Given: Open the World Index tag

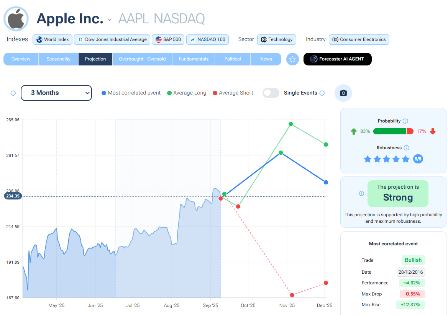Looking at the screenshot, I should click(53, 39).
